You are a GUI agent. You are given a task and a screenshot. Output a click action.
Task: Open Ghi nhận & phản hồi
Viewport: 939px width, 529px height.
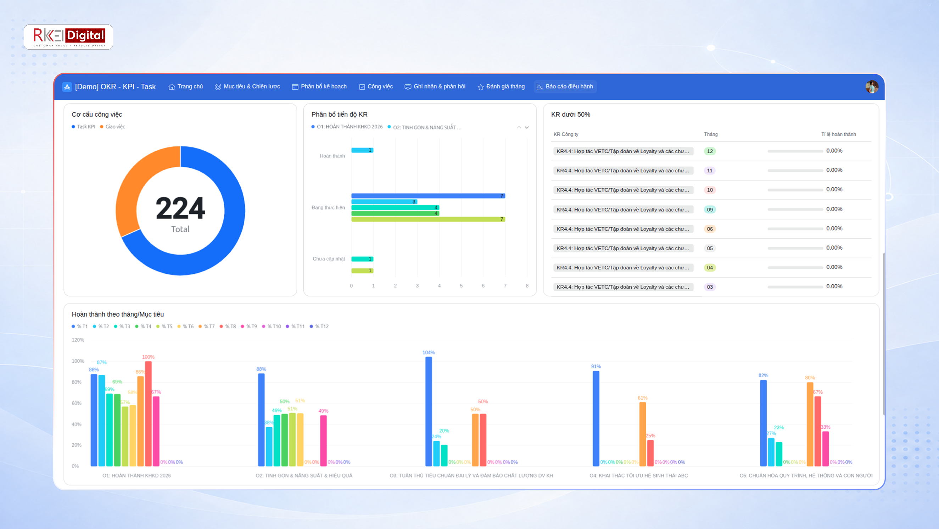[435, 87]
